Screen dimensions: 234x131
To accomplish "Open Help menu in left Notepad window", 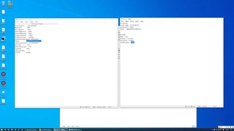I will [37, 22].
